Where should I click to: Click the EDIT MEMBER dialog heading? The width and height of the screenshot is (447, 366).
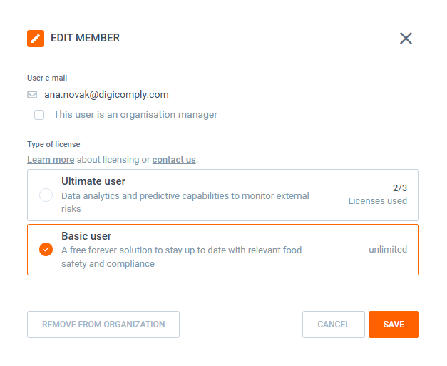click(x=85, y=39)
